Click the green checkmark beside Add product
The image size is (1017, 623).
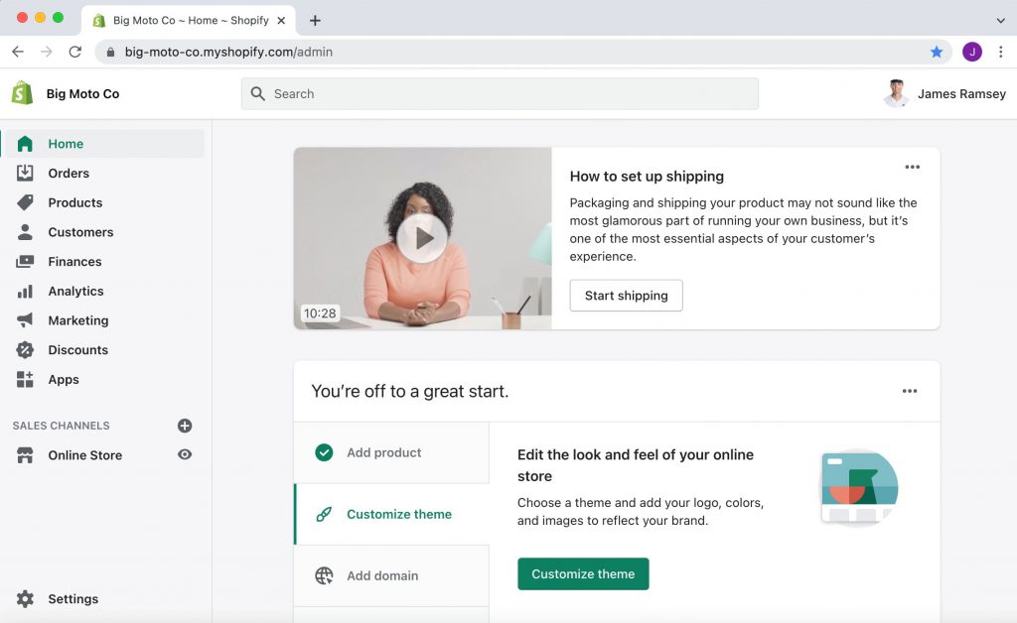tap(325, 452)
